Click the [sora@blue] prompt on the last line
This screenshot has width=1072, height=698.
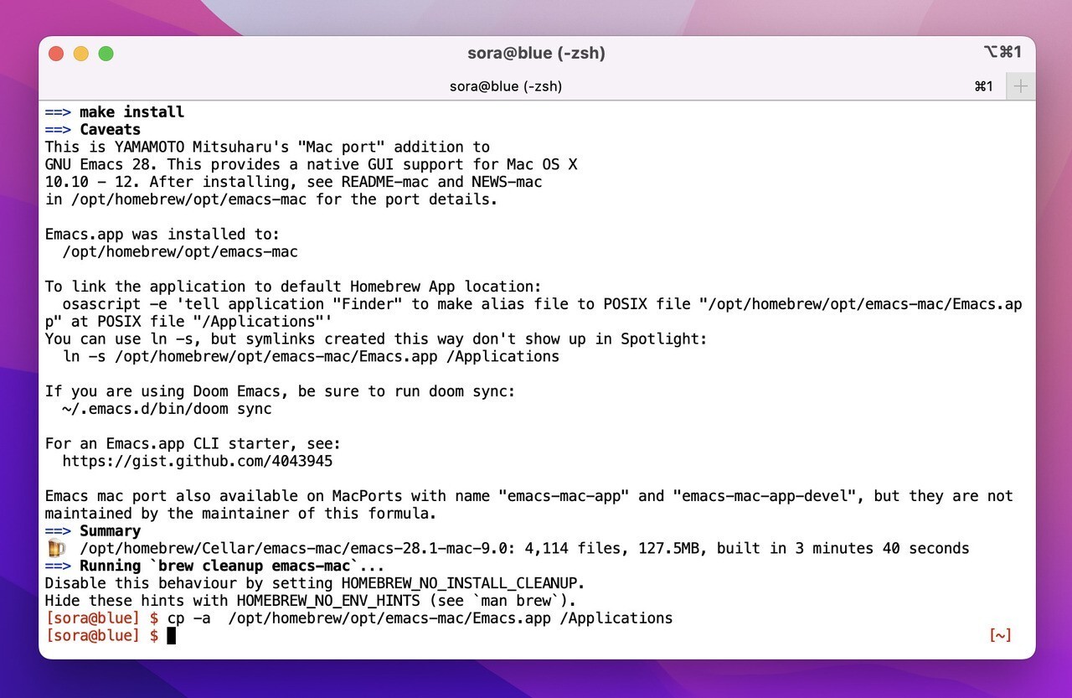(x=92, y=635)
